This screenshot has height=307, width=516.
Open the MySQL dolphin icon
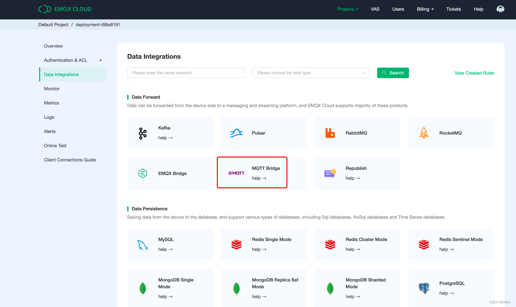pyautogui.click(x=143, y=245)
